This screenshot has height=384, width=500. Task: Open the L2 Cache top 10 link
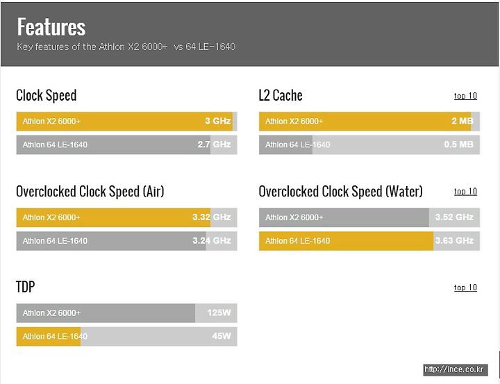click(465, 96)
